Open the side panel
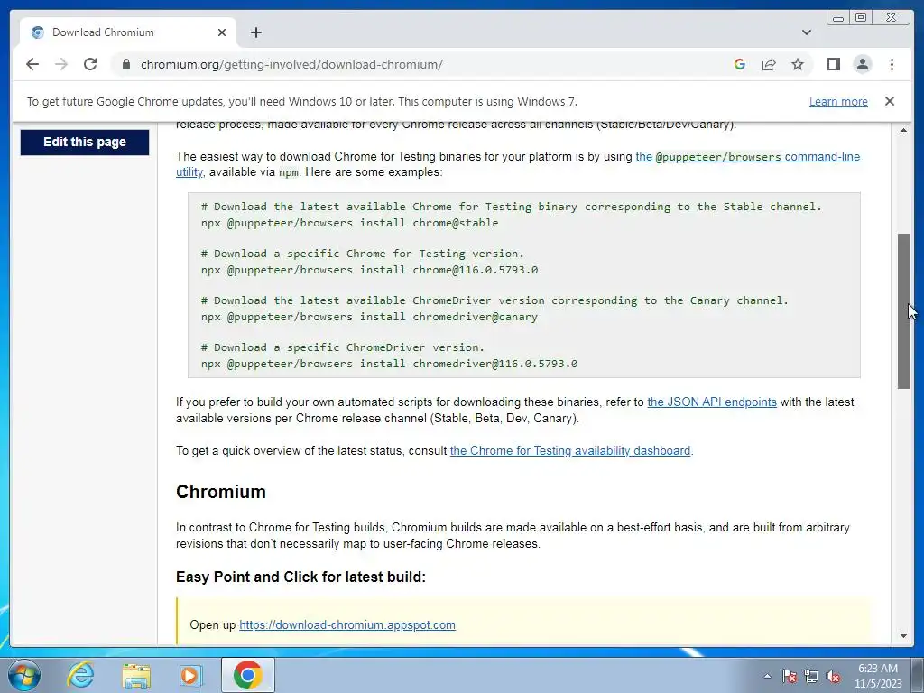Screen dimensions: 924x693 click(833, 64)
